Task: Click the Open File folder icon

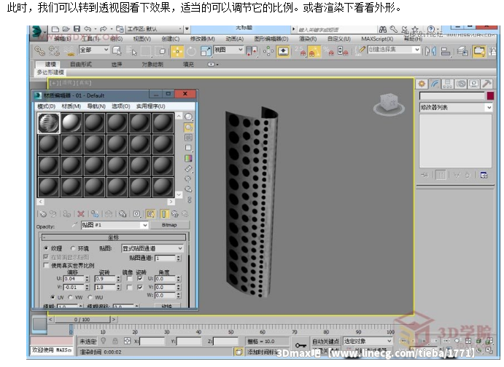Action: (x=66, y=29)
